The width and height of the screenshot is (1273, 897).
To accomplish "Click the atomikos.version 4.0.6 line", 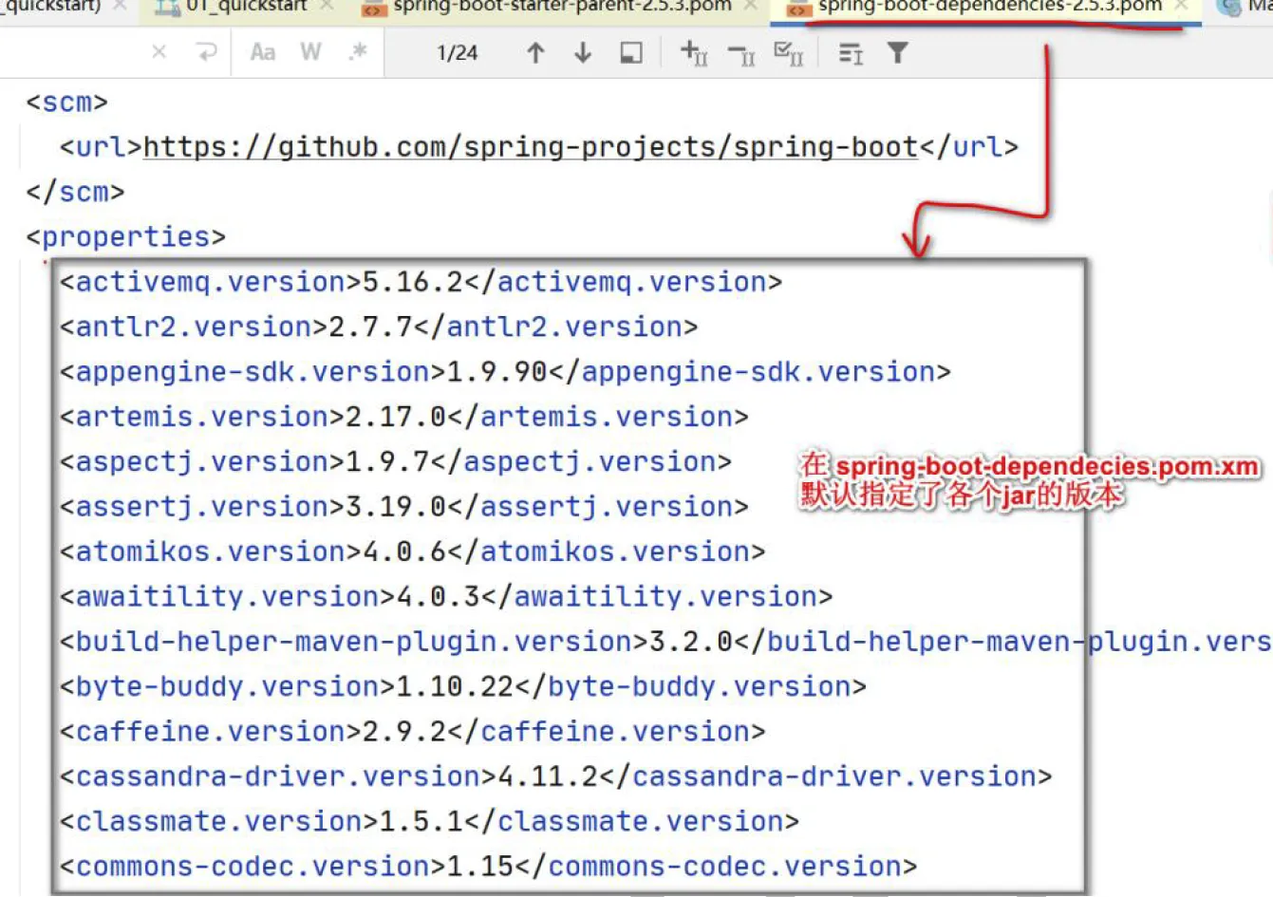I will pos(412,551).
